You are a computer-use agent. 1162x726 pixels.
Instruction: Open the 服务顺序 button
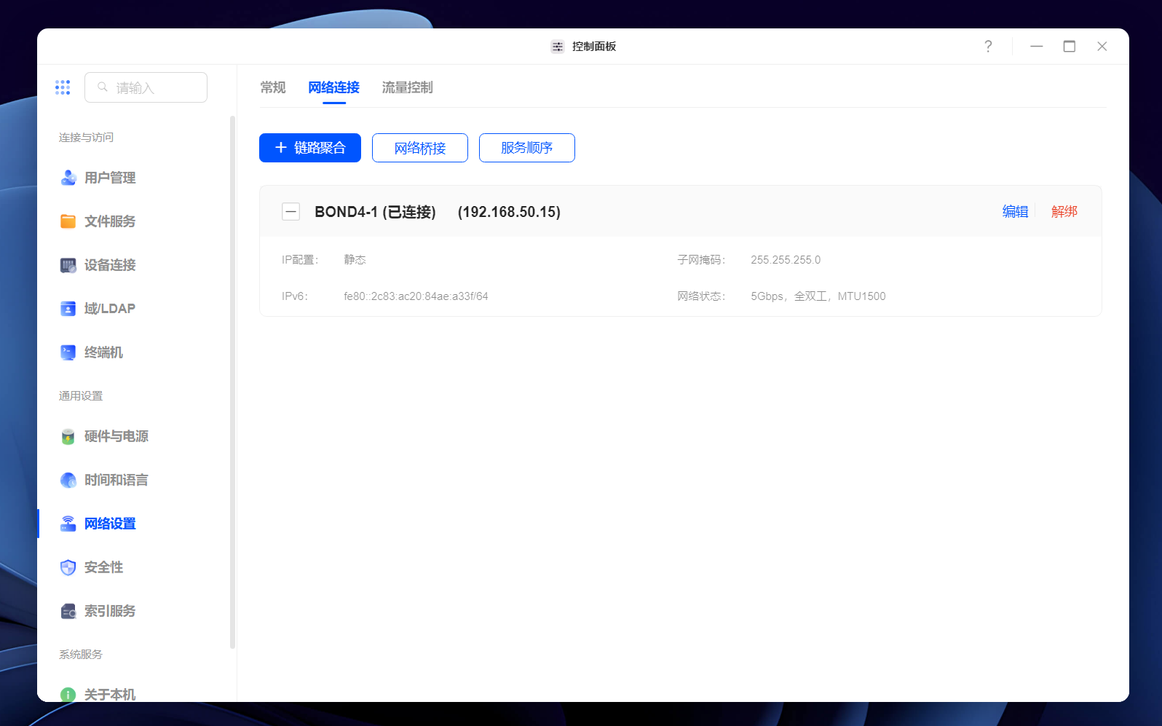[x=527, y=148]
